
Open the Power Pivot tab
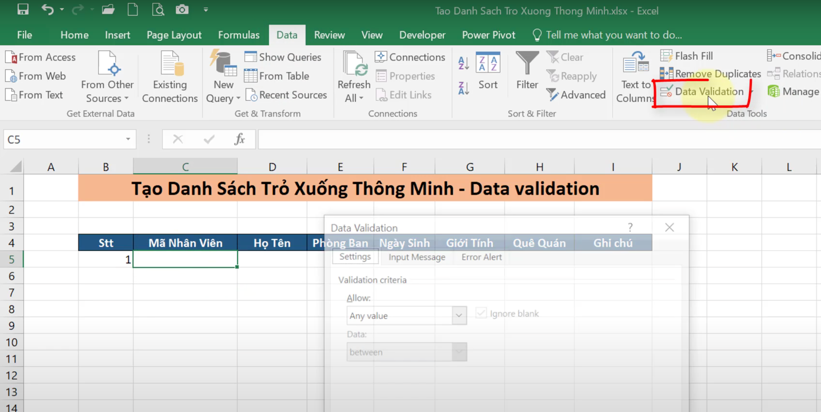click(x=488, y=35)
